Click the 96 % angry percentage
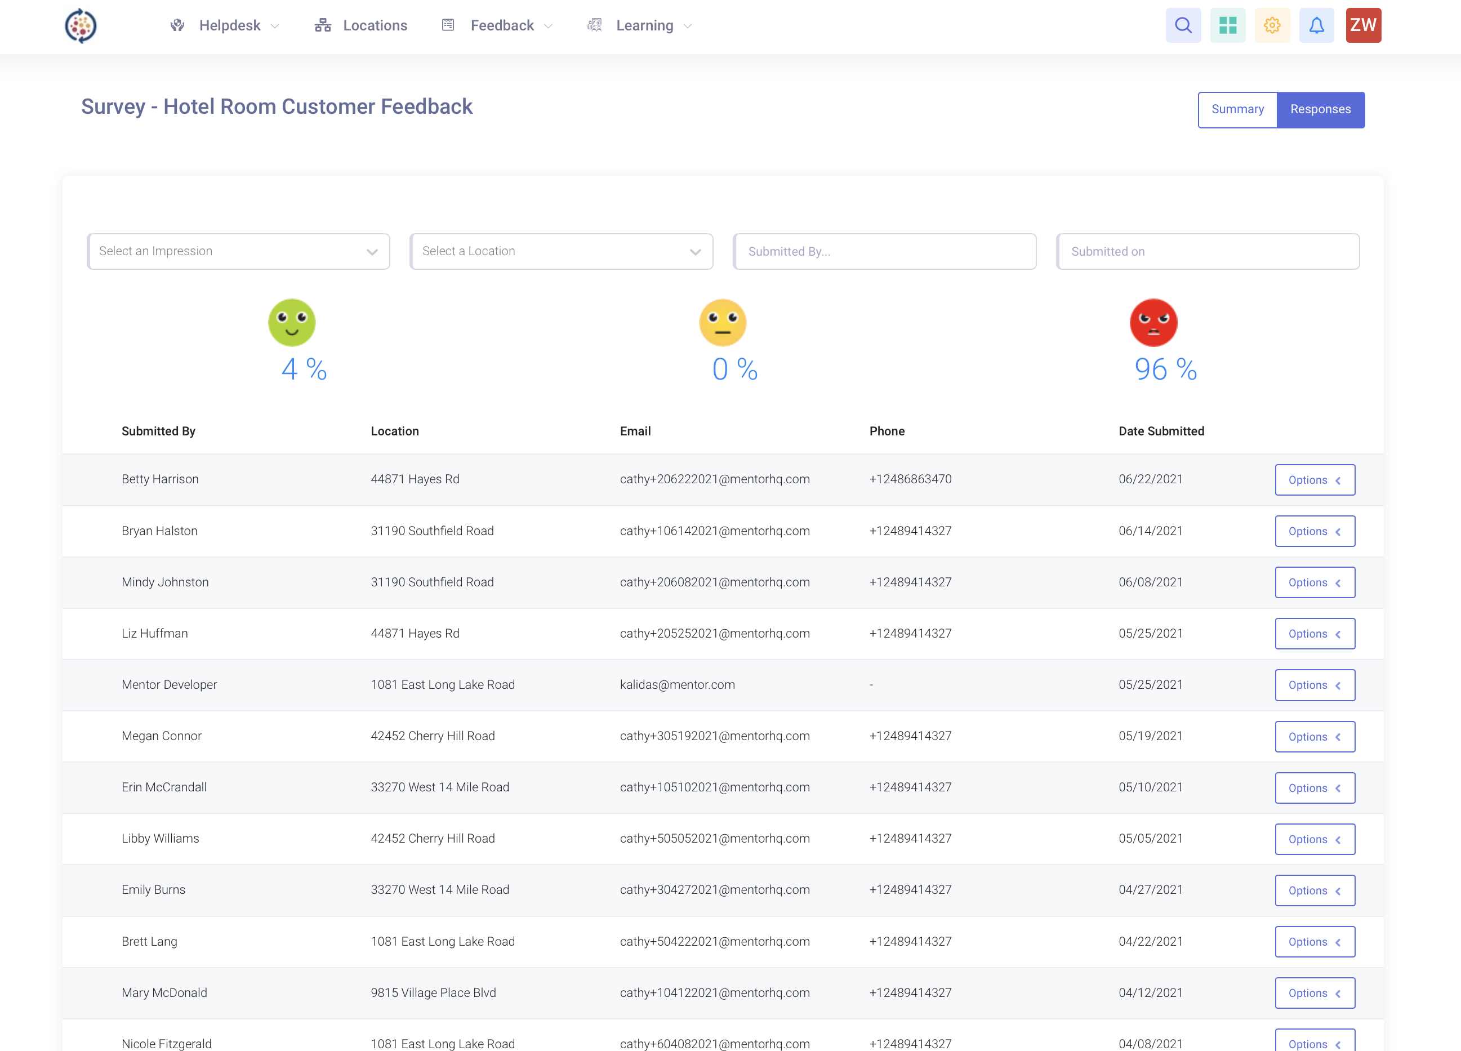 1165,369
